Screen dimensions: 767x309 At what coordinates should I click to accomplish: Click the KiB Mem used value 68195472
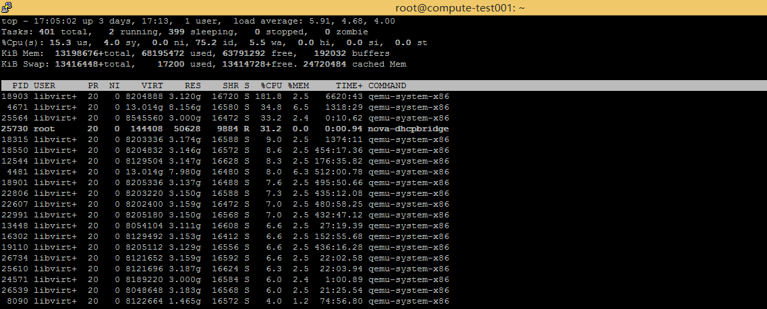pos(163,54)
